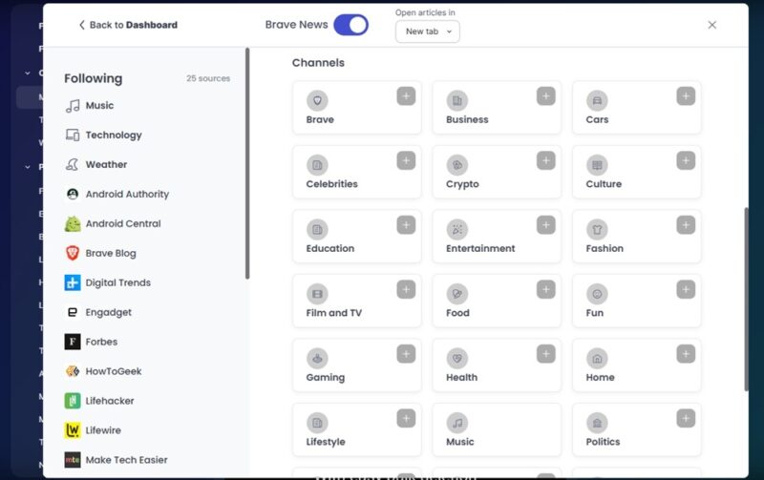This screenshot has width=764, height=480.
Task: Add the Fashion channel via plus
Action: point(686,225)
